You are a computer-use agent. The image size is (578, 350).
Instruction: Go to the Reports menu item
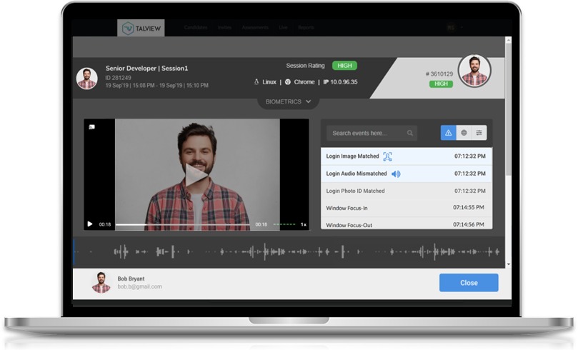(x=306, y=28)
